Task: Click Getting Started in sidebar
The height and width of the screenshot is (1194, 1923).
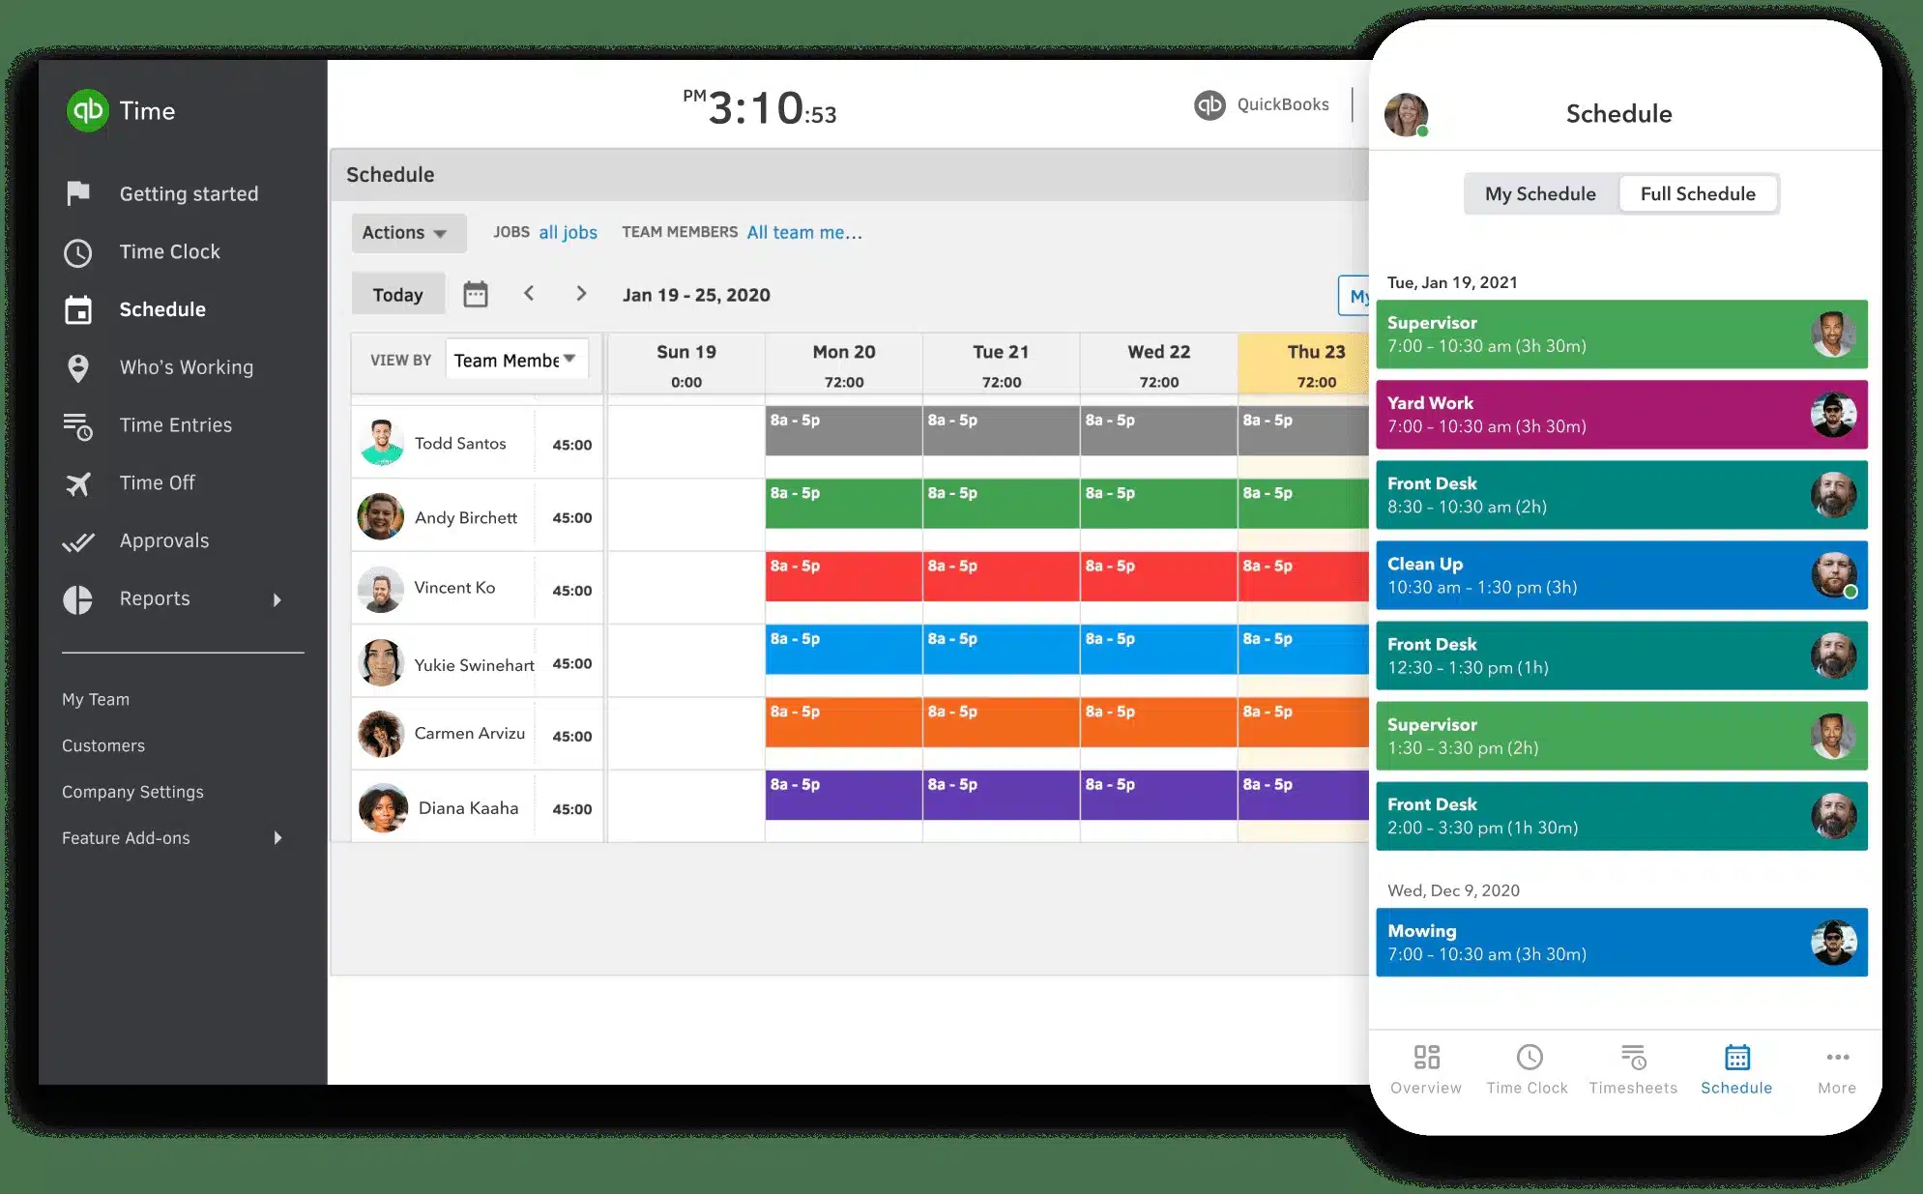Action: point(187,192)
